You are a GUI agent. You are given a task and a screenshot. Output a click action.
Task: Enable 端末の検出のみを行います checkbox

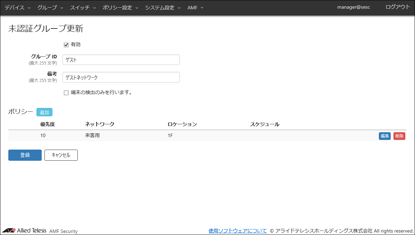point(66,93)
